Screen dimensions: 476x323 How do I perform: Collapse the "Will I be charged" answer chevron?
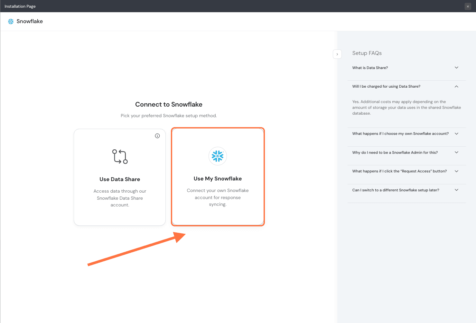pos(456,87)
